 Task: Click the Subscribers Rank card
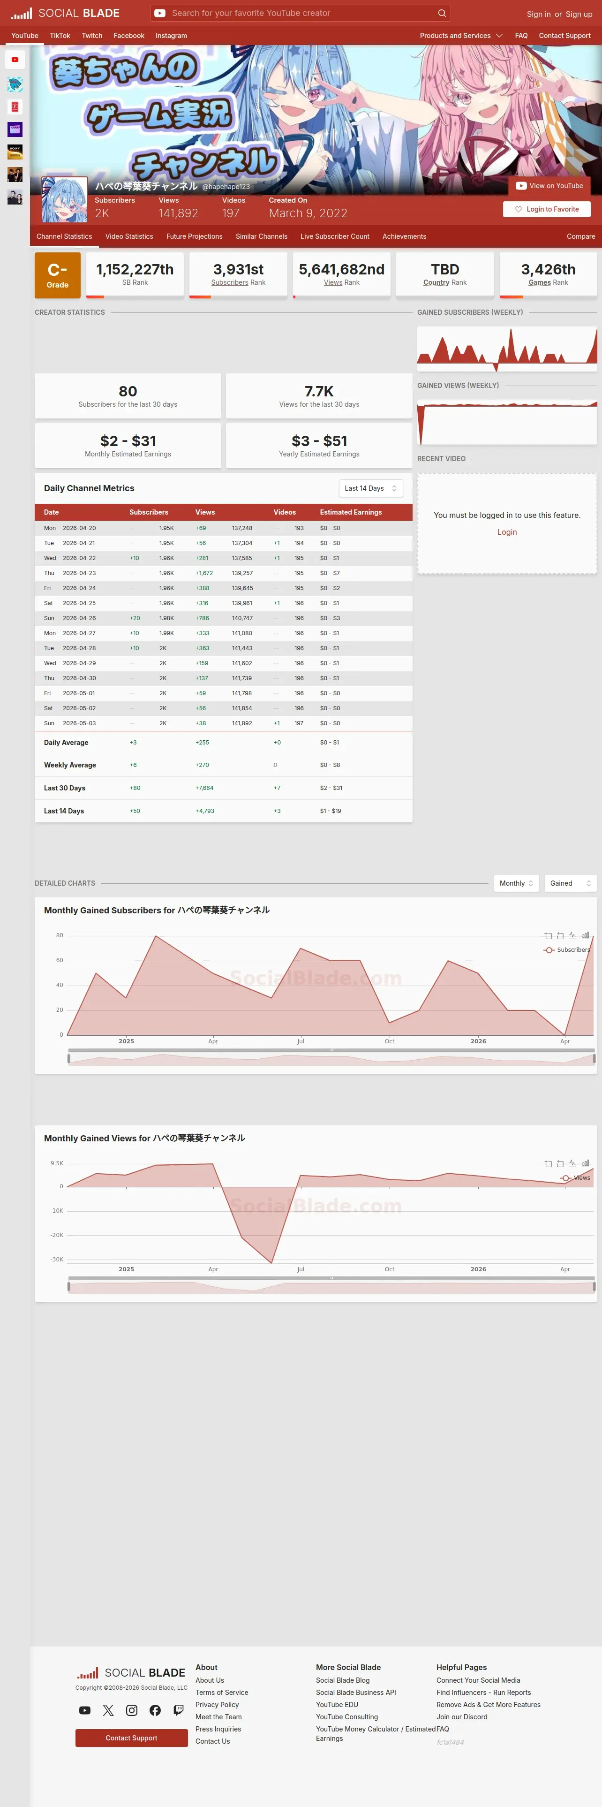tap(238, 275)
